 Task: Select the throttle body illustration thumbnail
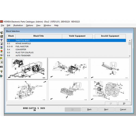tap(27, 69)
